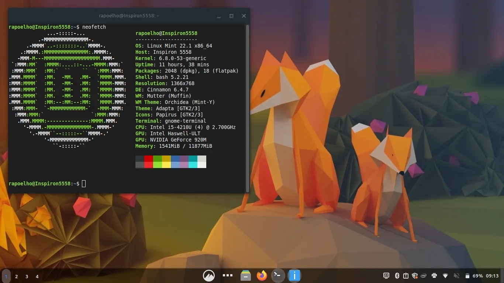The width and height of the screenshot is (504, 283).
Task: Click the Intel graphics tray icon
Action: coord(424,276)
